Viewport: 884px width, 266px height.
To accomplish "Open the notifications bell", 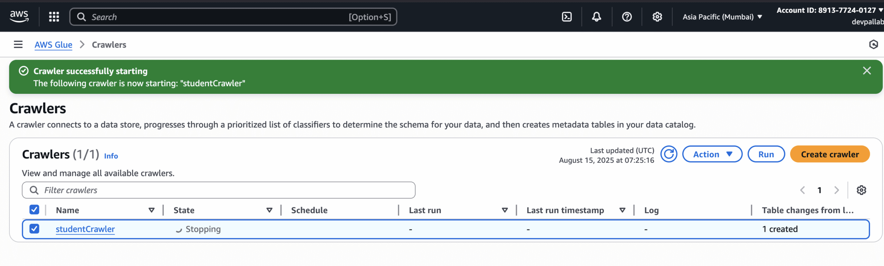I will point(596,17).
